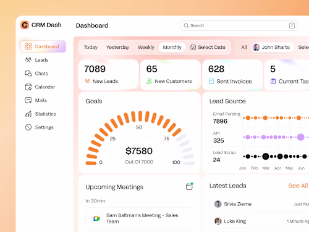Select the Monthly time range
This screenshot has height=232, width=309.
tap(172, 47)
